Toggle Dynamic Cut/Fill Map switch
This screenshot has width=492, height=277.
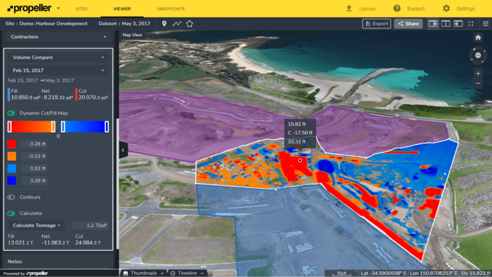(11, 113)
